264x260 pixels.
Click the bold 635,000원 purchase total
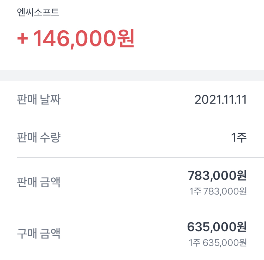217,227
